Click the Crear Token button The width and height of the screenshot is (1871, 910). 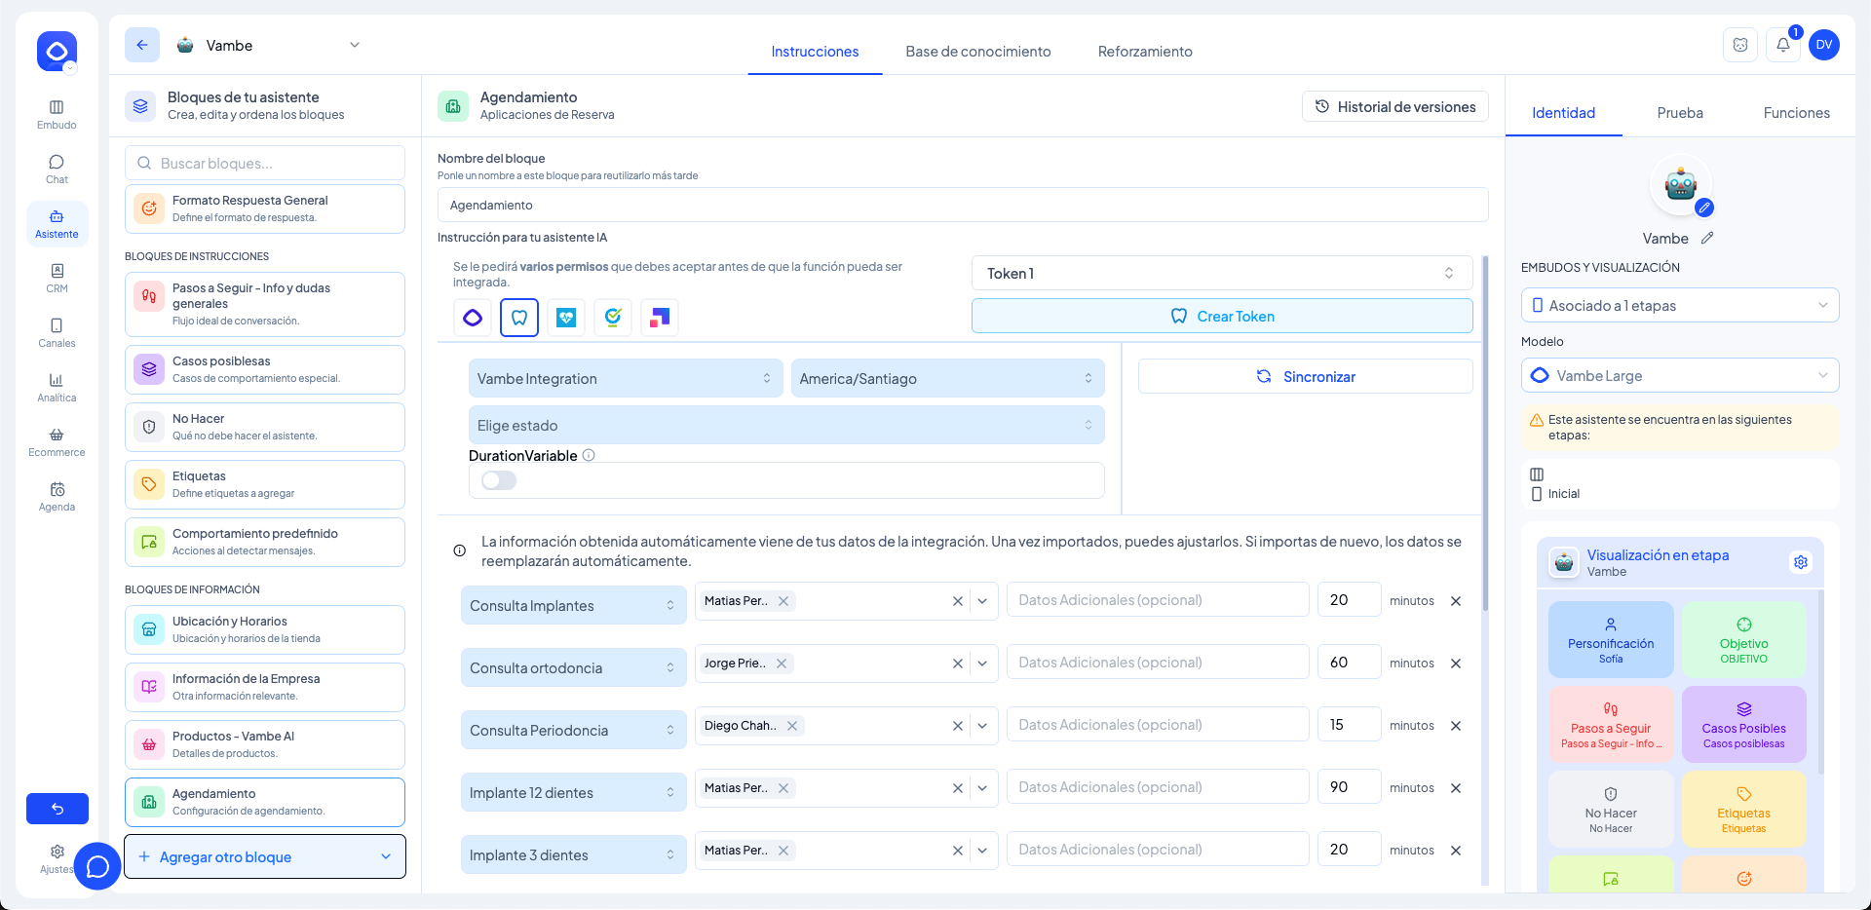pos(1222,317)
